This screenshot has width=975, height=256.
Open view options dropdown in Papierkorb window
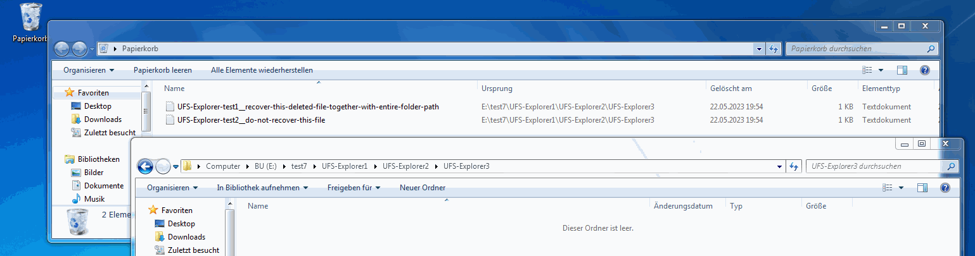(881, 70)
